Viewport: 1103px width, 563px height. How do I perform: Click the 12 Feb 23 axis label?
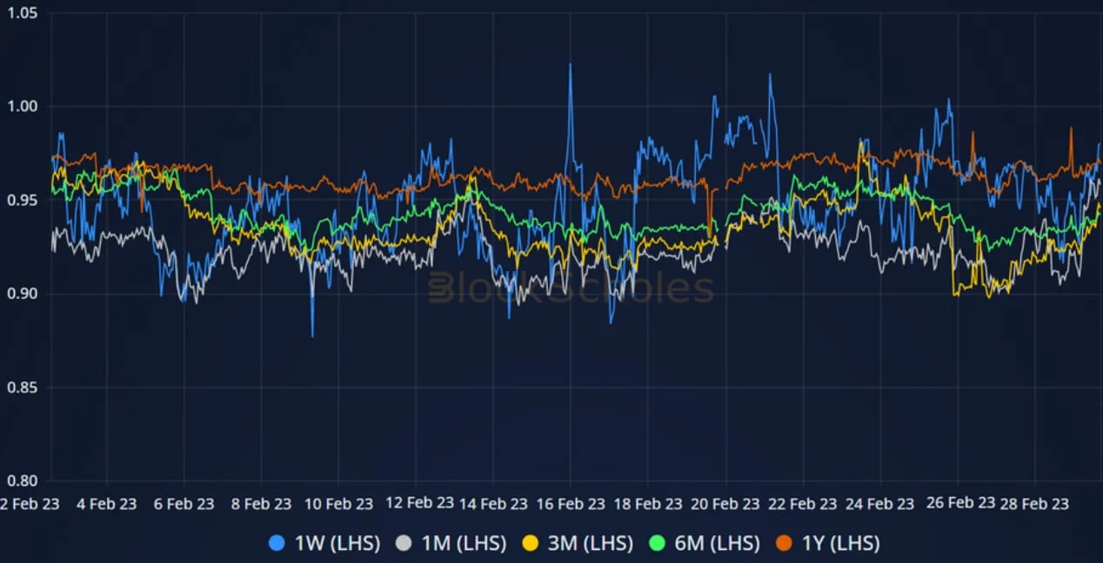[x=419, y=502]
